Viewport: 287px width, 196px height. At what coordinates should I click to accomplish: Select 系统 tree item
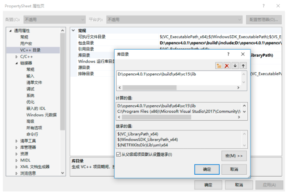point(30,96)
